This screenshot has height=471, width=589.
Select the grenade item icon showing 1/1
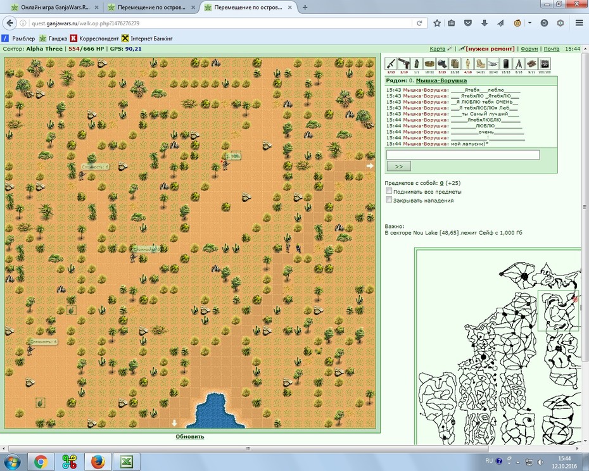(417, 64)
